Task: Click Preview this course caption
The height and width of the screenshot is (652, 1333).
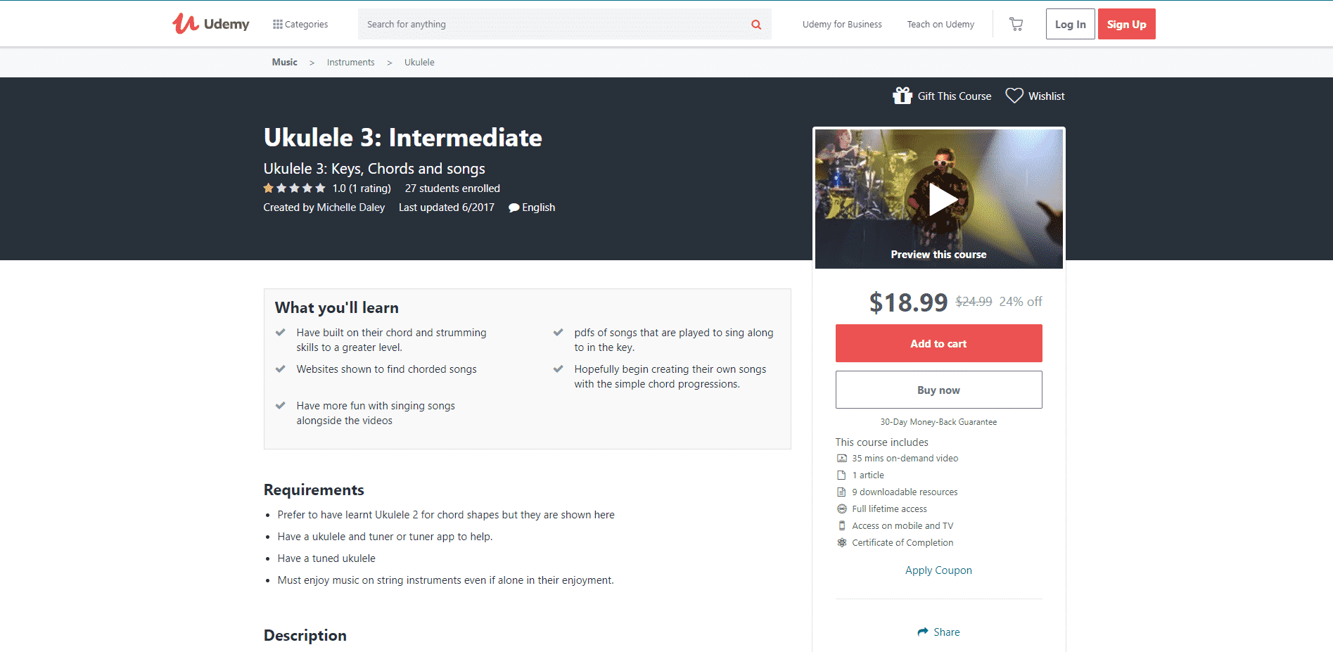Action: click(x=938, y=254)
